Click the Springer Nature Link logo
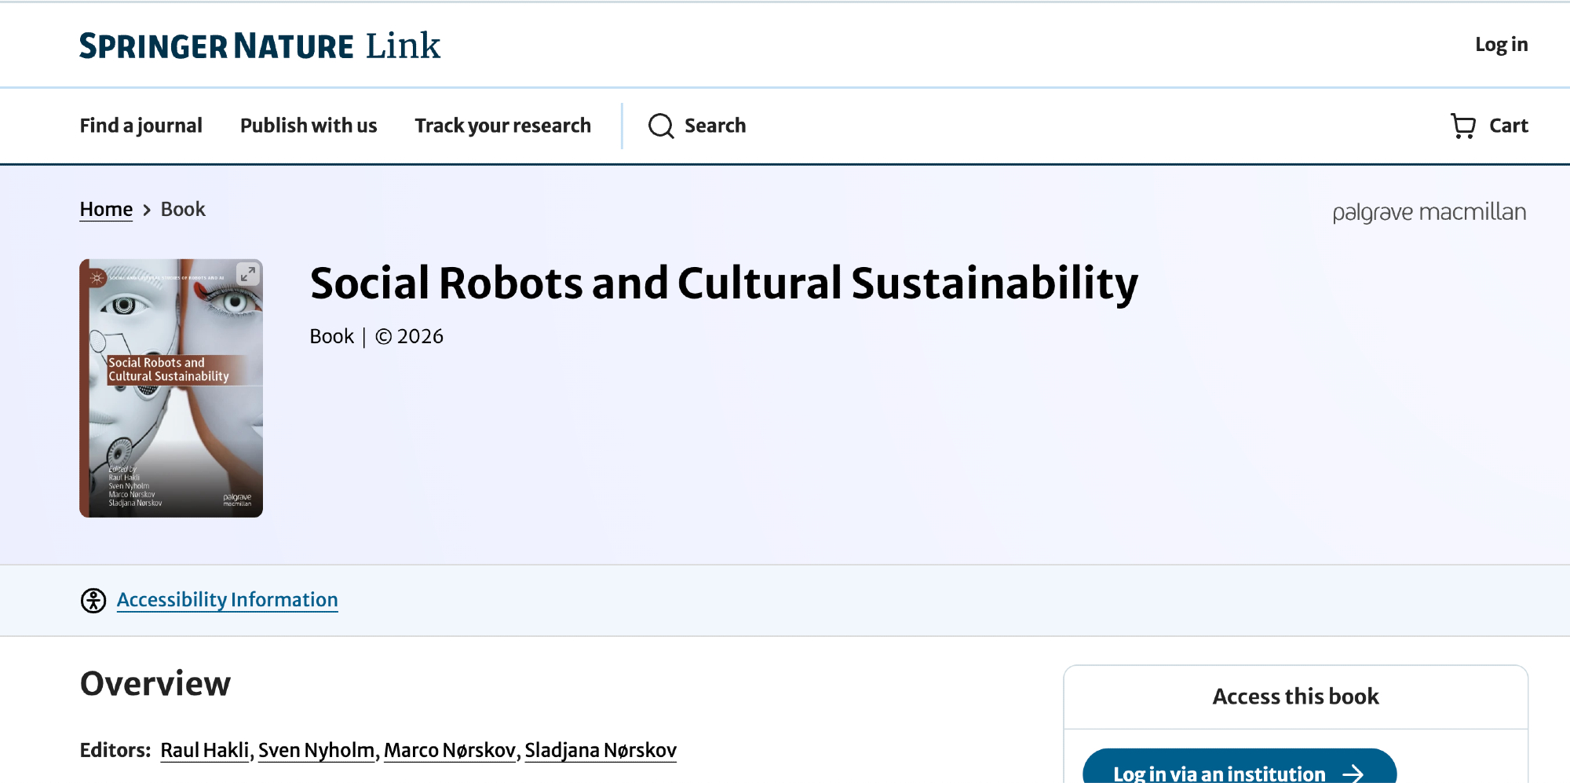 [260, 46]
